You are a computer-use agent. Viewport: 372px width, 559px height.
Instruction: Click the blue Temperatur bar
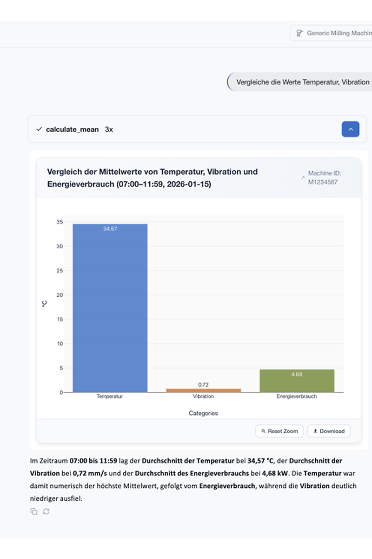110,307
